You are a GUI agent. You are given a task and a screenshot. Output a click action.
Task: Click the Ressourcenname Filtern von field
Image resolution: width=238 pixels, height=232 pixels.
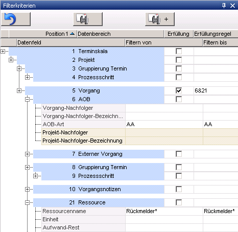coord(164,211)
